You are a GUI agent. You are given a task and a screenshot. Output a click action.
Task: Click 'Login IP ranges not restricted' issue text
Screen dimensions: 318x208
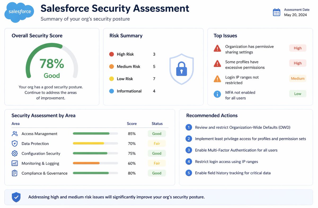(x=242, y=80)
